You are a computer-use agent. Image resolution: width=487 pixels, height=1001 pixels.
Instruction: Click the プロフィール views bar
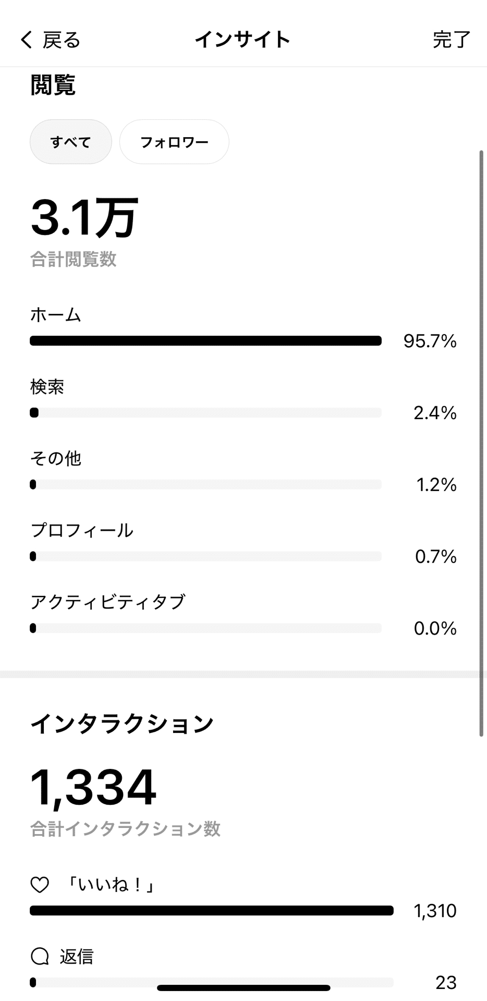205,557
